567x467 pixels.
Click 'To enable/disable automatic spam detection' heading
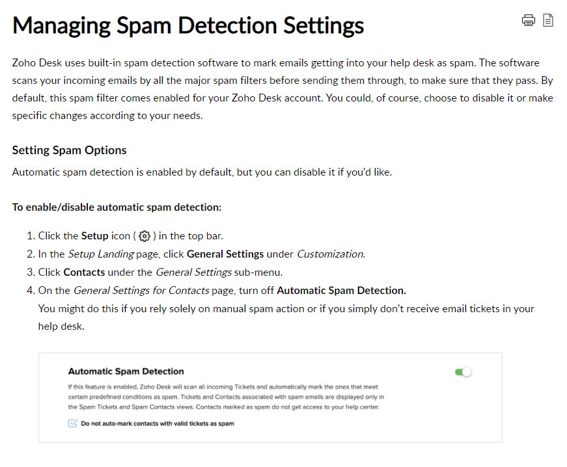117,207
